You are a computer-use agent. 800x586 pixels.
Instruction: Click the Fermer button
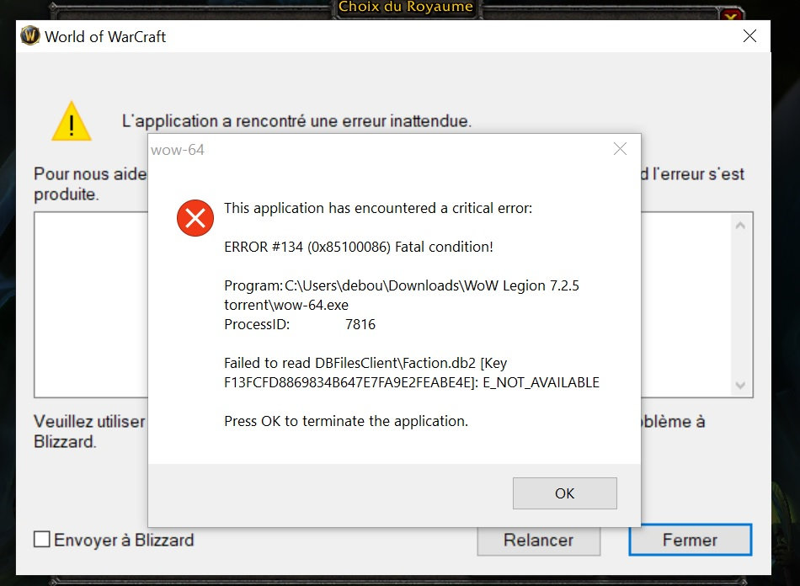690,540
